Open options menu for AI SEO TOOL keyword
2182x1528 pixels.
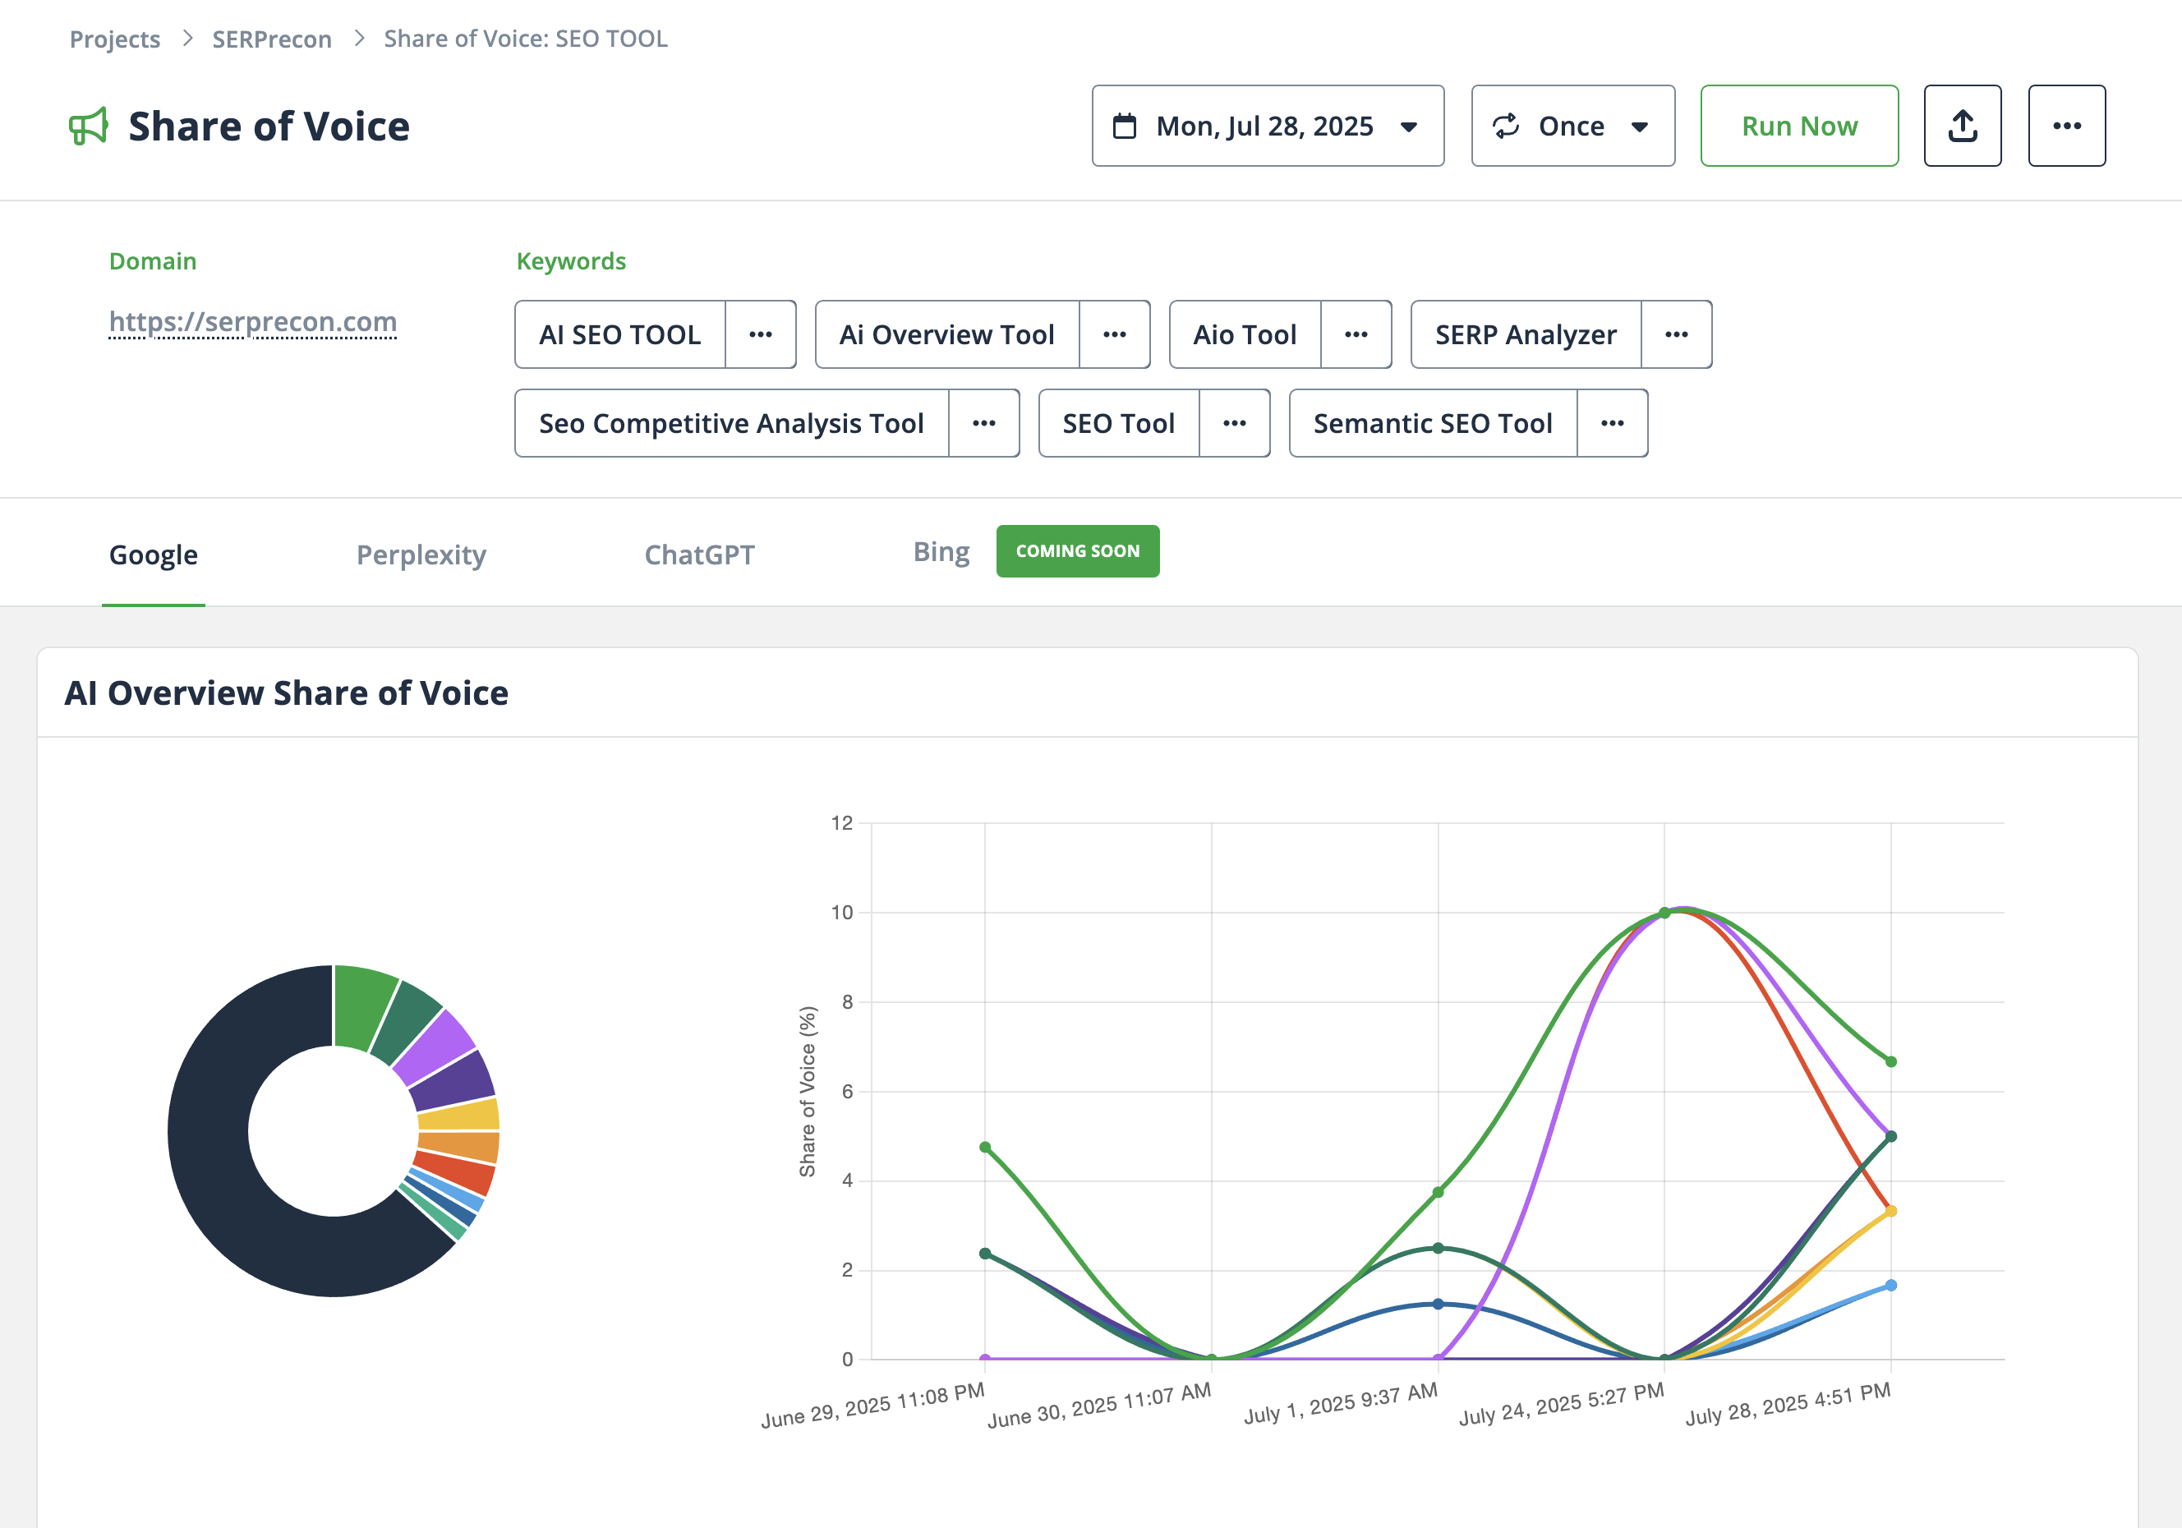point(760,334)
